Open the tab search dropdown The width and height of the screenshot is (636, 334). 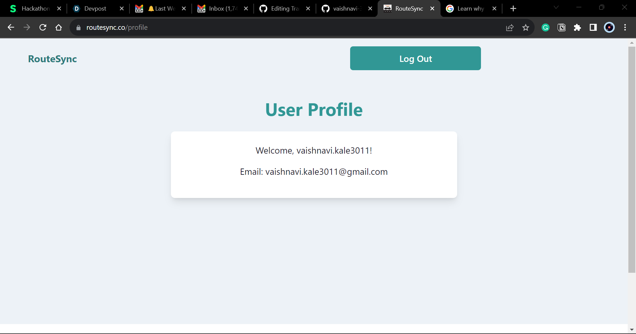556,7
